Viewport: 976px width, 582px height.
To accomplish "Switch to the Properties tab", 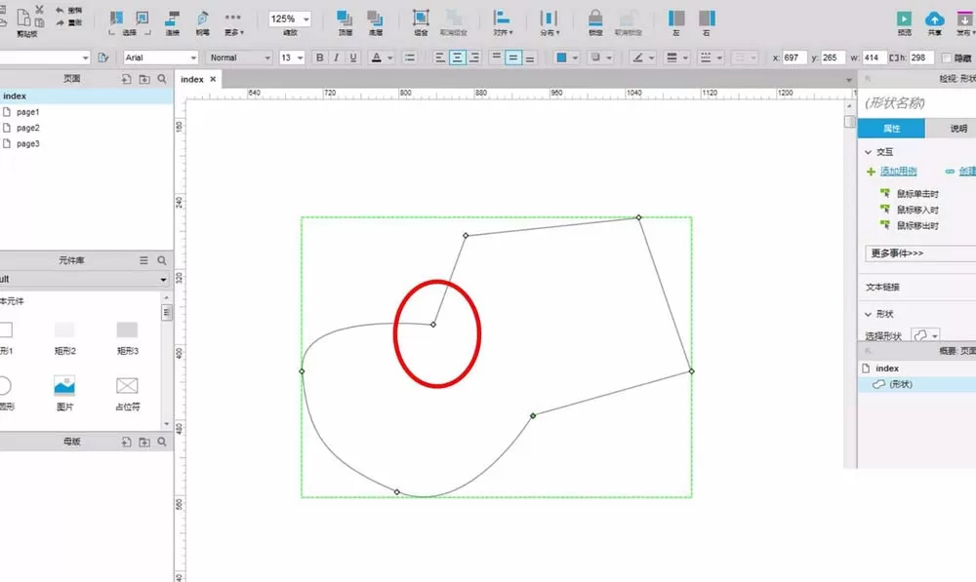I will pyautogui.click(x=891, y=129).
